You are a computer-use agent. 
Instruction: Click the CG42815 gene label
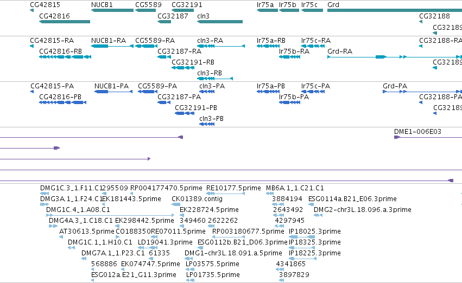45,5
